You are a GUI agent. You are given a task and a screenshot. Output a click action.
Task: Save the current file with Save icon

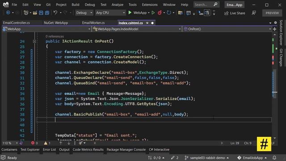click(41, 13)
